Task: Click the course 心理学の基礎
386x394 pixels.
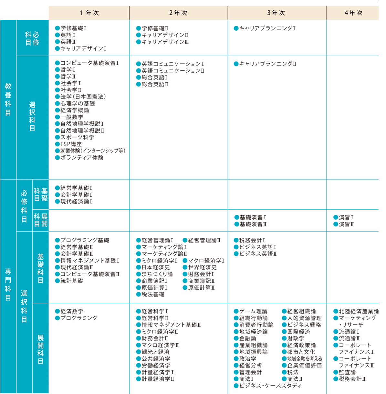Action: (x=75, y=104)
